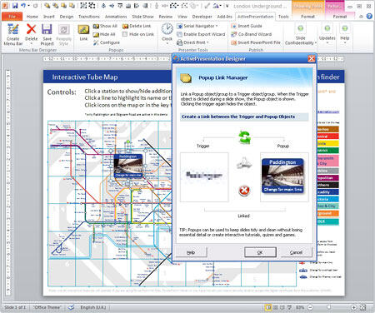Click the Fit slide to window icon

(x=363, y=307)
